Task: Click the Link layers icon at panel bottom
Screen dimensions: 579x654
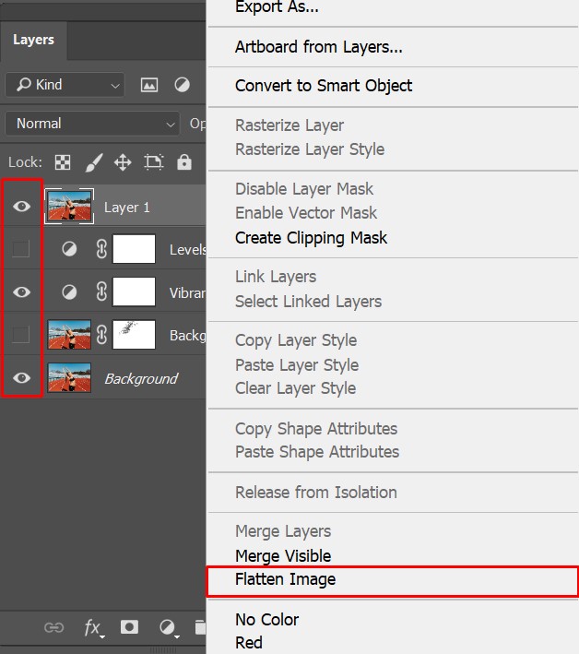Action: pos(54,627)
